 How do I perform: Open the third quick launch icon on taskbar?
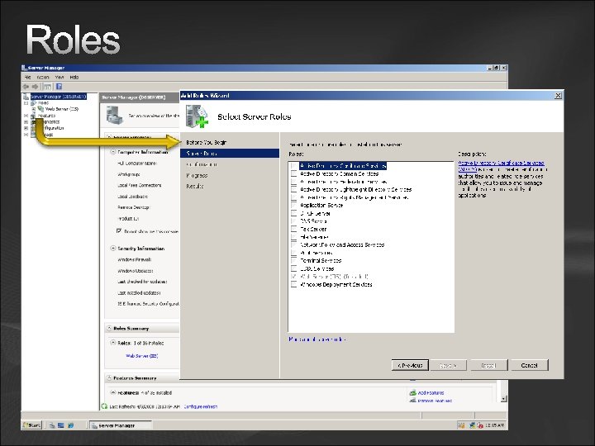(70, 425)
